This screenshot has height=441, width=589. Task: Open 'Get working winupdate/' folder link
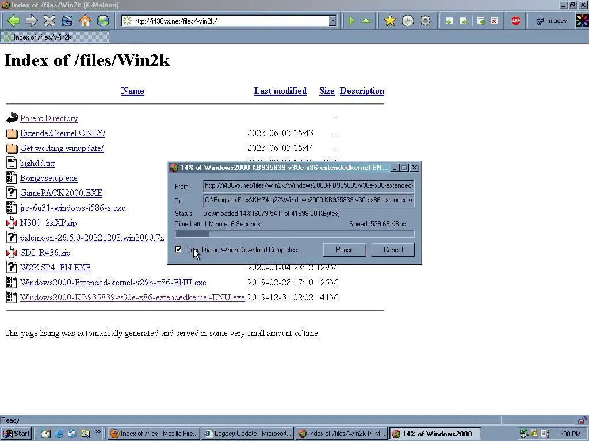point(62,148)
